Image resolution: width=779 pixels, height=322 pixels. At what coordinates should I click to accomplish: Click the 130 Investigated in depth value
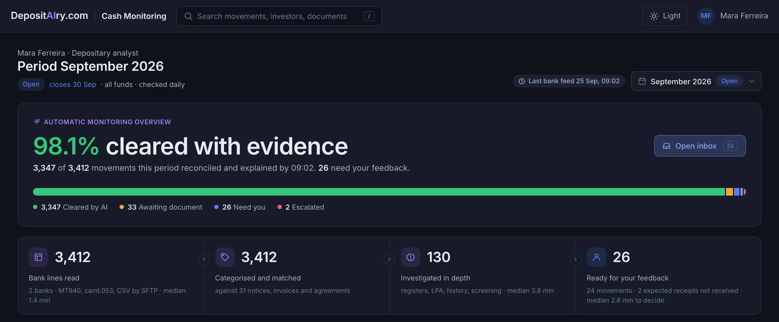(439, 257)
